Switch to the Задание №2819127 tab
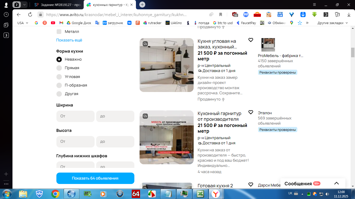355x199 pixels. coord(57,5)
